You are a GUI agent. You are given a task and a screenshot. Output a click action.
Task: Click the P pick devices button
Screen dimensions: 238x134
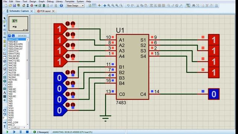click(9, 36)
